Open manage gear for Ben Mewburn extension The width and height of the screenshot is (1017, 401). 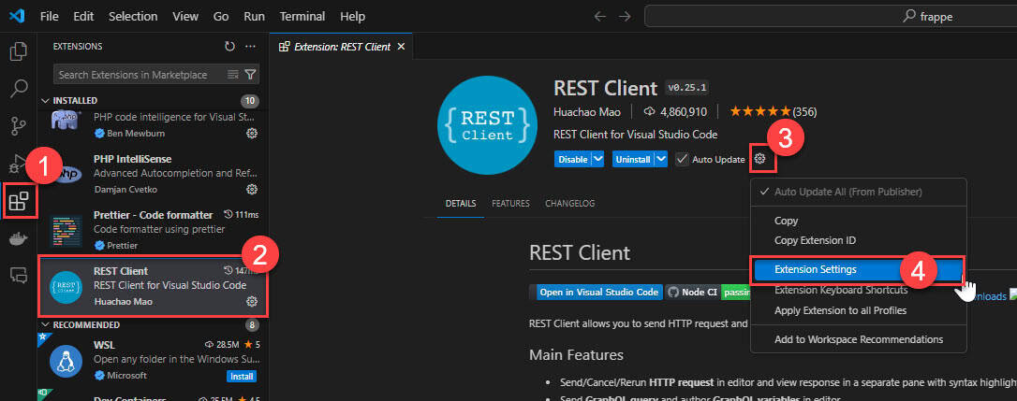point(252,134)
